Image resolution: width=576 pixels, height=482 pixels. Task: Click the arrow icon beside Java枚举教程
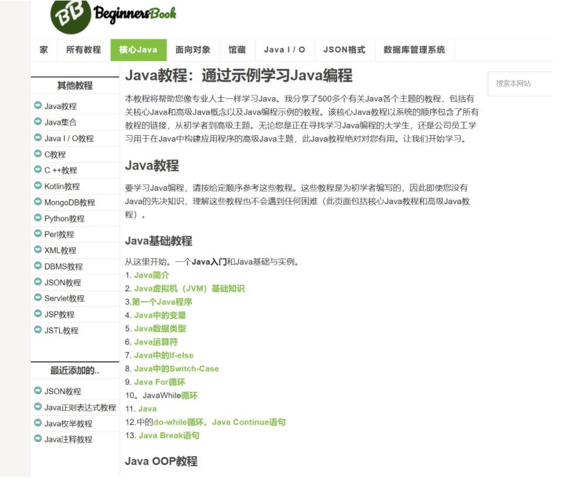tap(38, 423)
